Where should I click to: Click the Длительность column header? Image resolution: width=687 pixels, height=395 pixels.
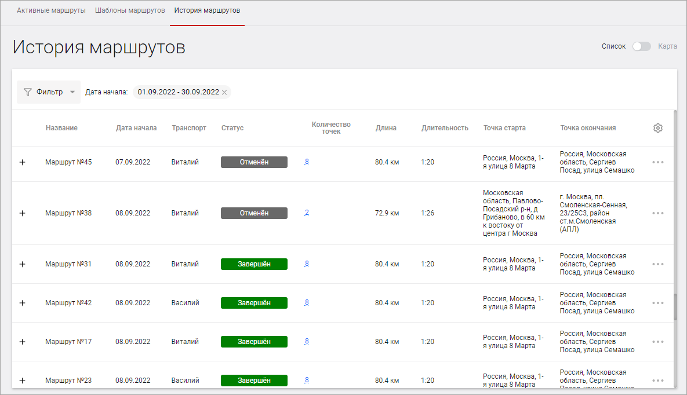(x=445, y=128)
